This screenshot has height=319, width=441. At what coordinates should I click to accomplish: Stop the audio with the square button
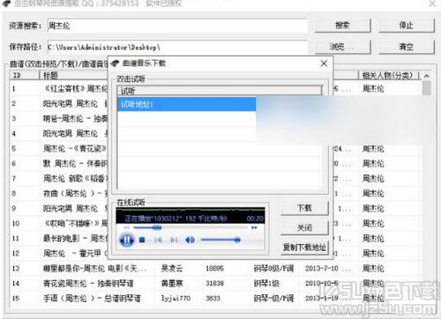tap(142, 240)
